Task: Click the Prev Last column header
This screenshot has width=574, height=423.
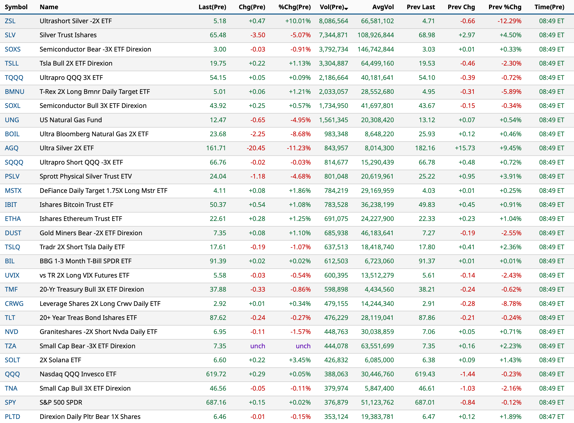Action: [x=421, y=7]
